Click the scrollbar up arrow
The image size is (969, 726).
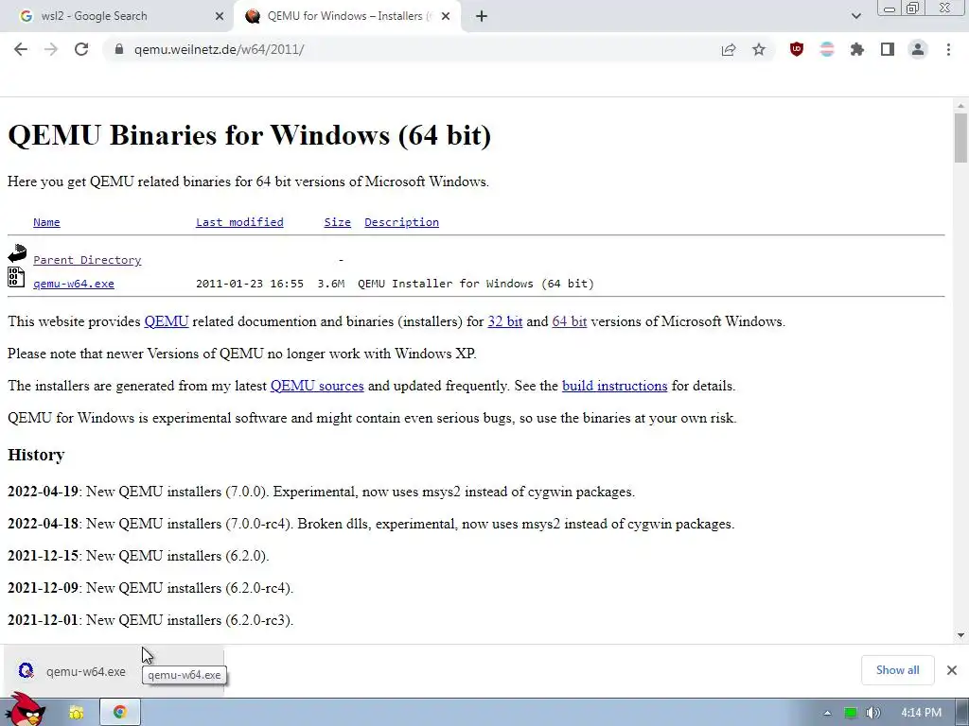(x=960, y=105)
